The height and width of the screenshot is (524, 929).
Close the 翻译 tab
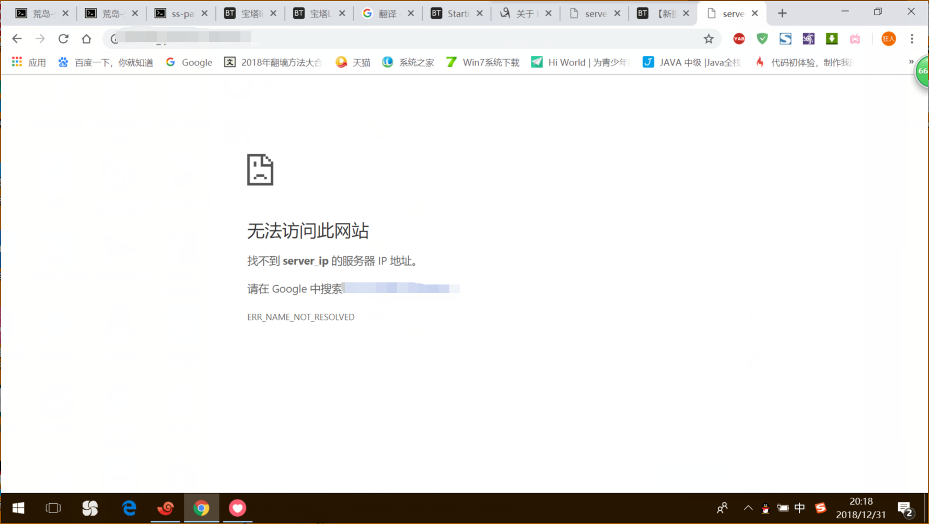click(x=411, y=14)
